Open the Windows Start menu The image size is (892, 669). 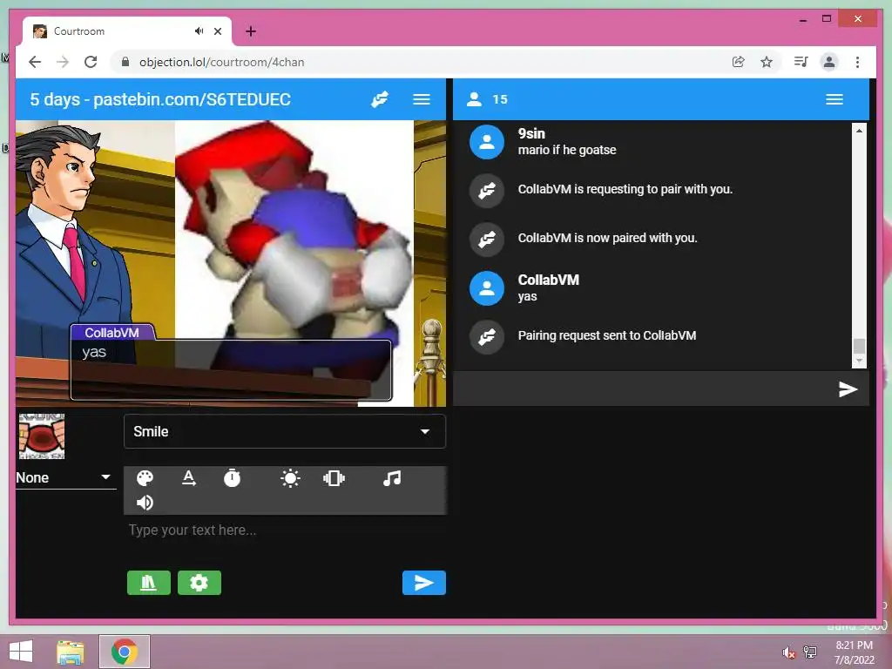pyautogui.click(x=21, y=652)
